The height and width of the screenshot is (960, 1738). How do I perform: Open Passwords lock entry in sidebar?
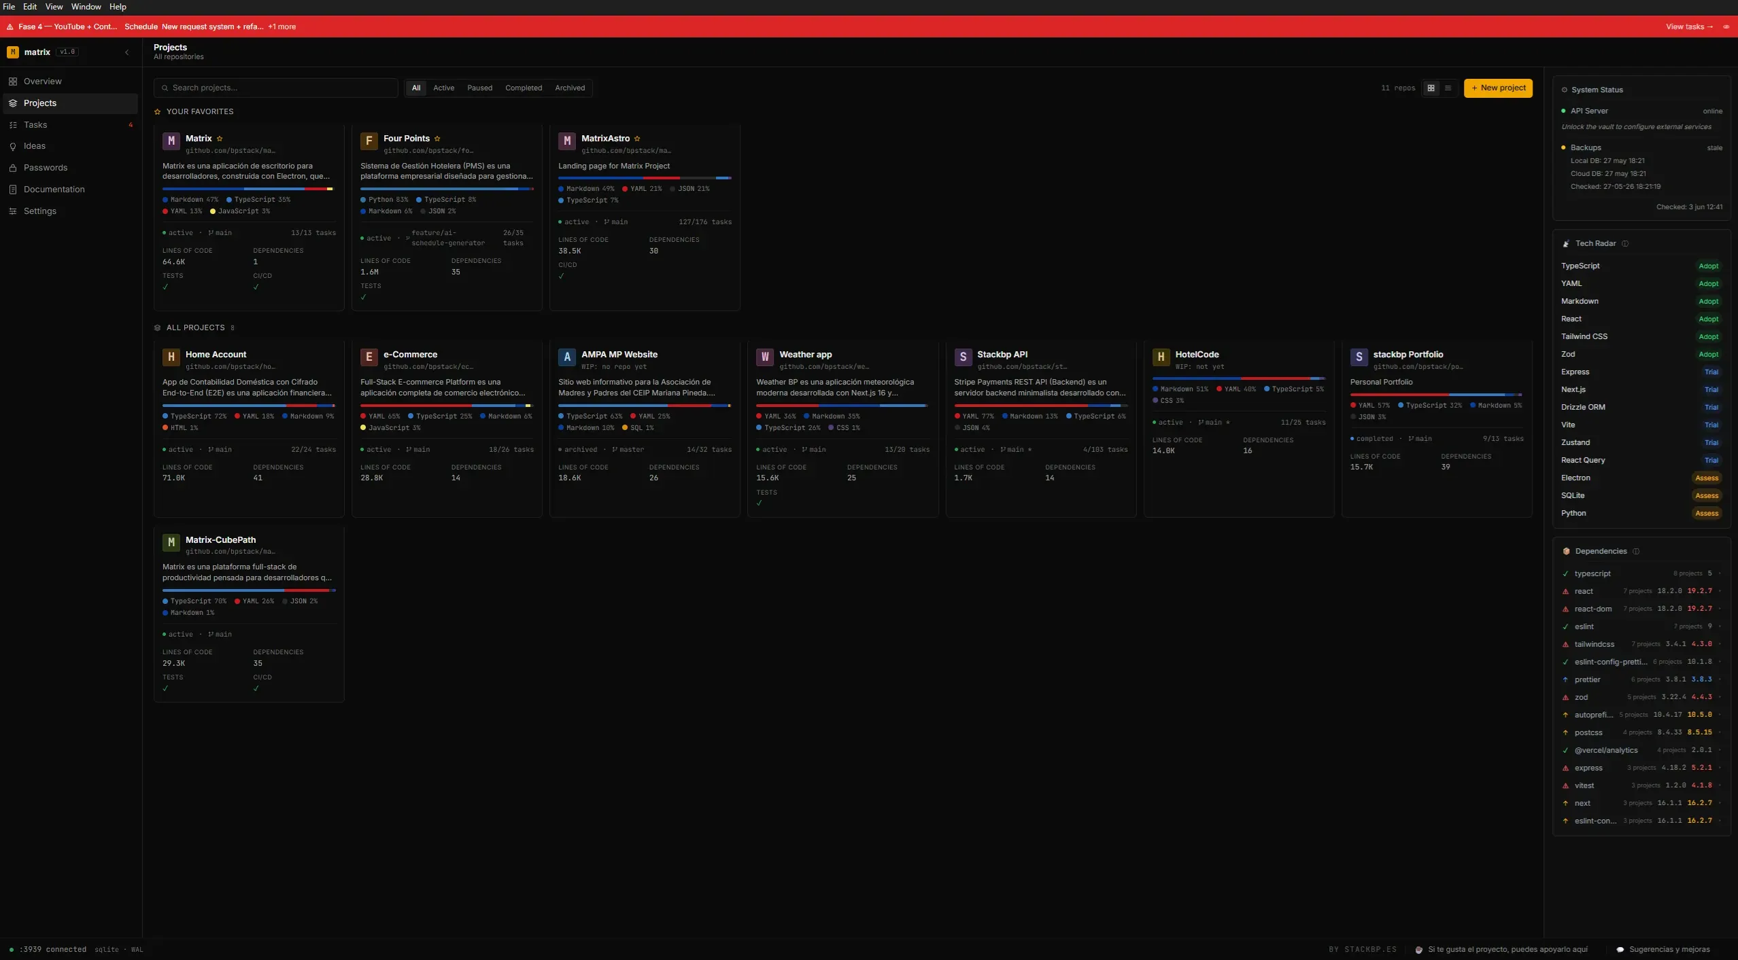(71, 168)
